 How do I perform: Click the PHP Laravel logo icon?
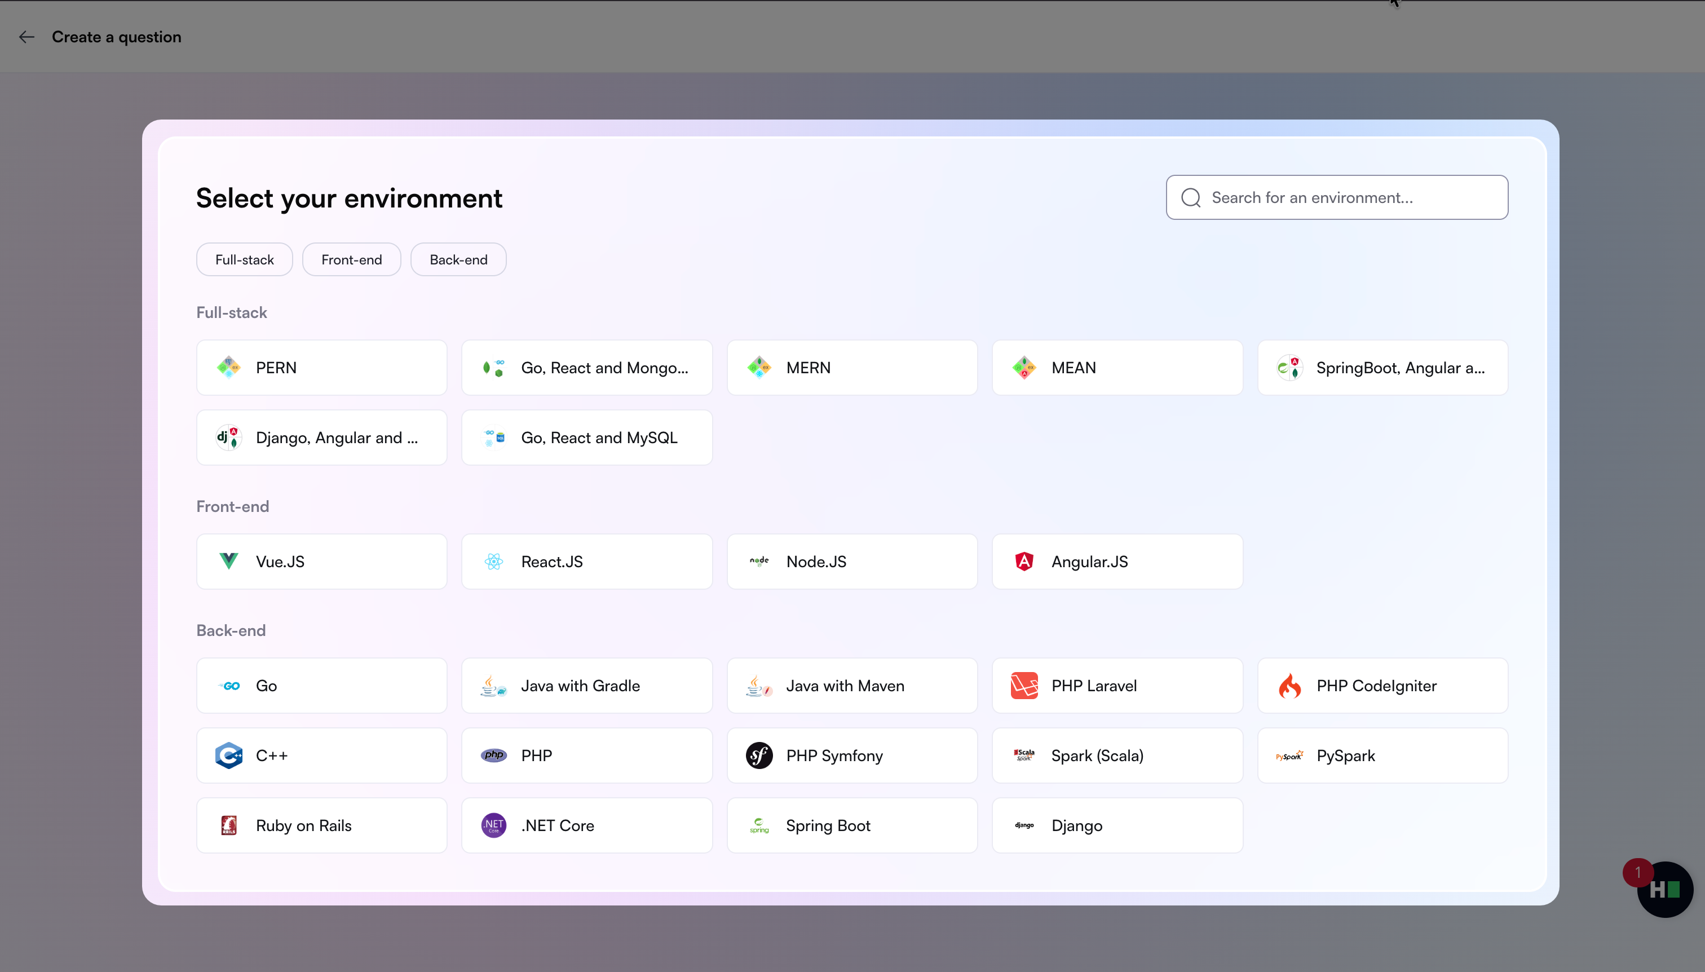[x=1024, y=686]
